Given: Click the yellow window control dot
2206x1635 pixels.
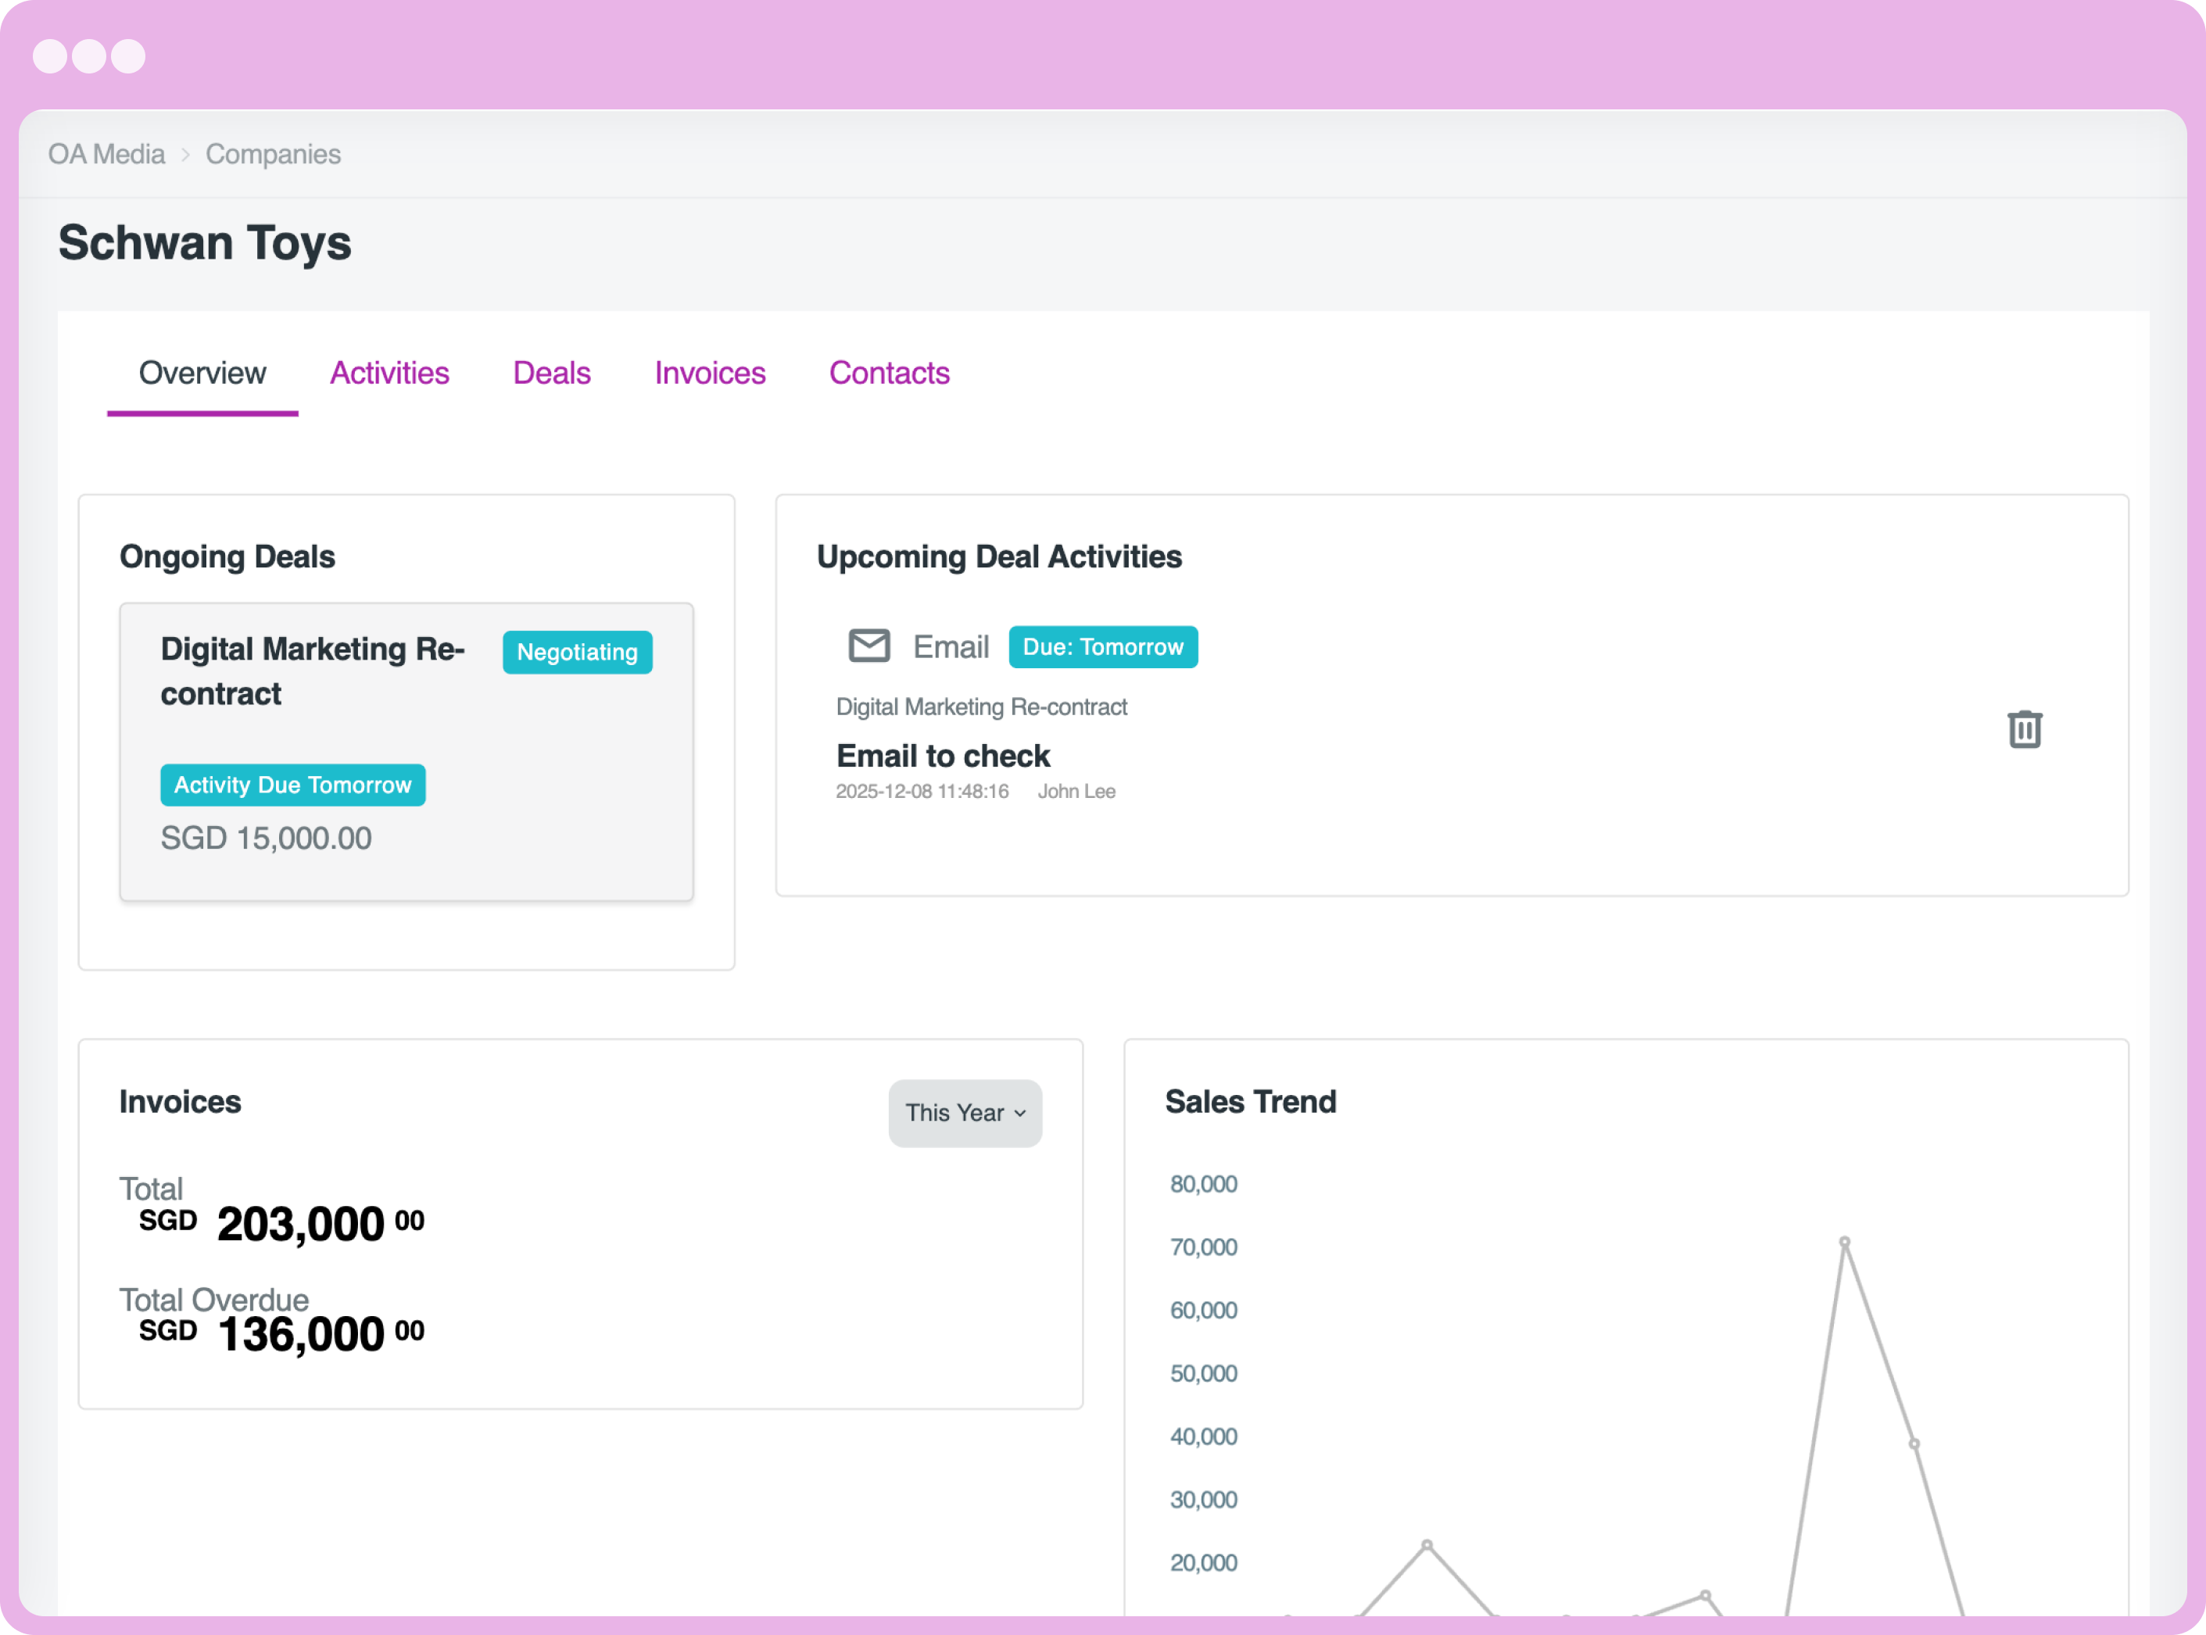Looking at the screenshot, I should [90, 56].
